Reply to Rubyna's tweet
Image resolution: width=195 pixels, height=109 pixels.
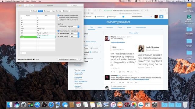[x=112, y=72]
